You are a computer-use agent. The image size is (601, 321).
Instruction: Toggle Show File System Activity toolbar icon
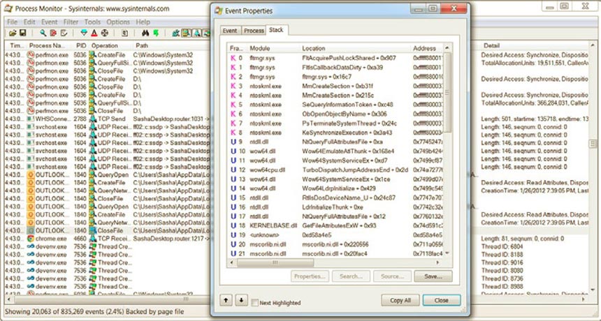click(x=186, y=33)
